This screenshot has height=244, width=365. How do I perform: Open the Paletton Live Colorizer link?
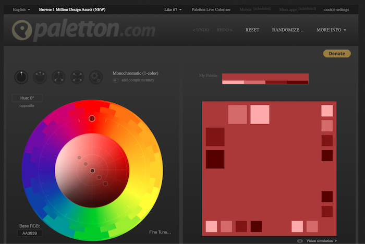[211, 9]
